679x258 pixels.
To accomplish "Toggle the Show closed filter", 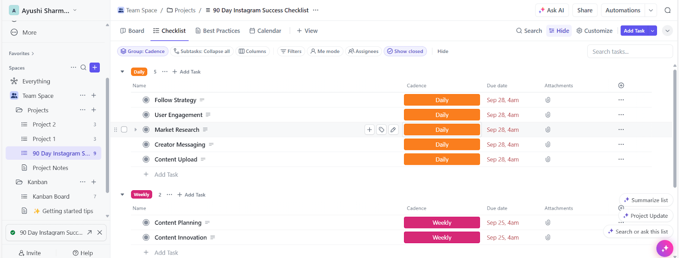I will point(405,51).
